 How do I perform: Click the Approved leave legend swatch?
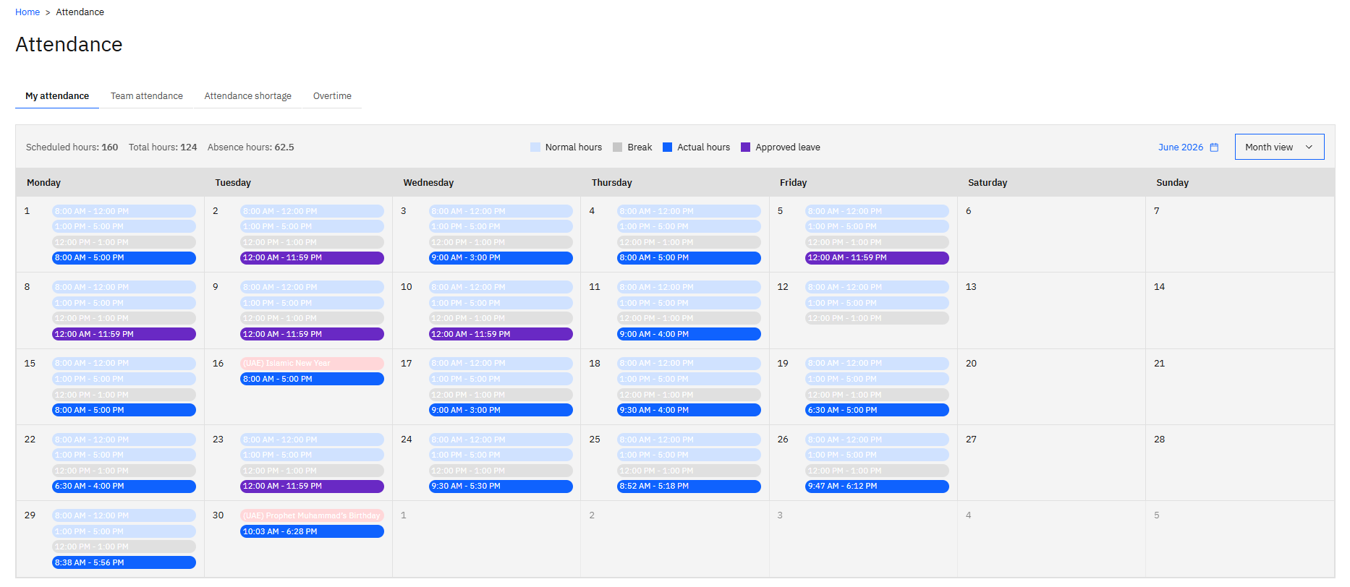click(x=745, y=147)
